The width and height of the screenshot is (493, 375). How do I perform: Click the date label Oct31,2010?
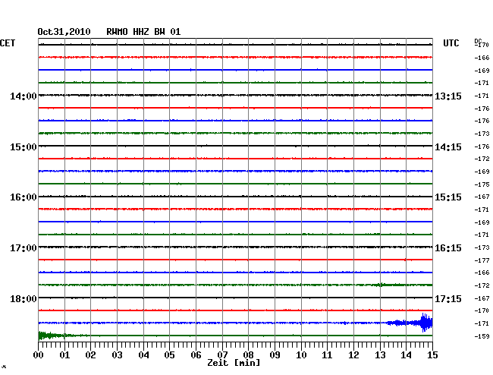tap(64, 32)
